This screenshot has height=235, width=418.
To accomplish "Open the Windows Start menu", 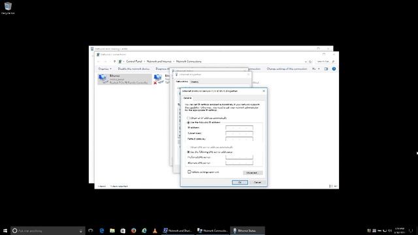I will (x=5, y=230).
